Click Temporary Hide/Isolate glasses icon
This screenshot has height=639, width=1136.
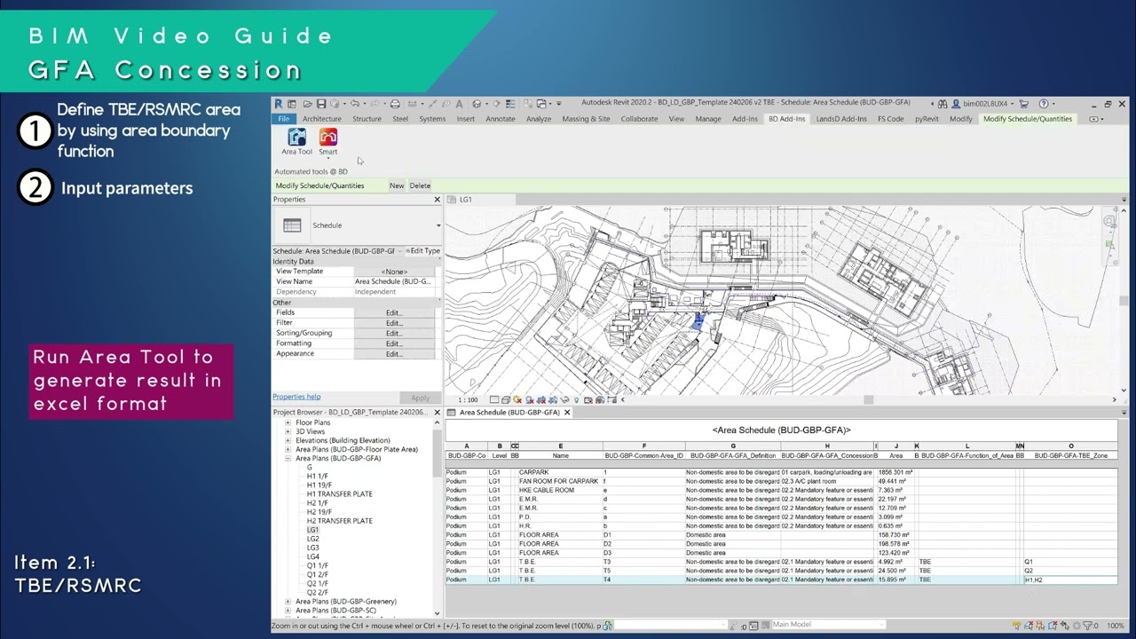[564, 400]
